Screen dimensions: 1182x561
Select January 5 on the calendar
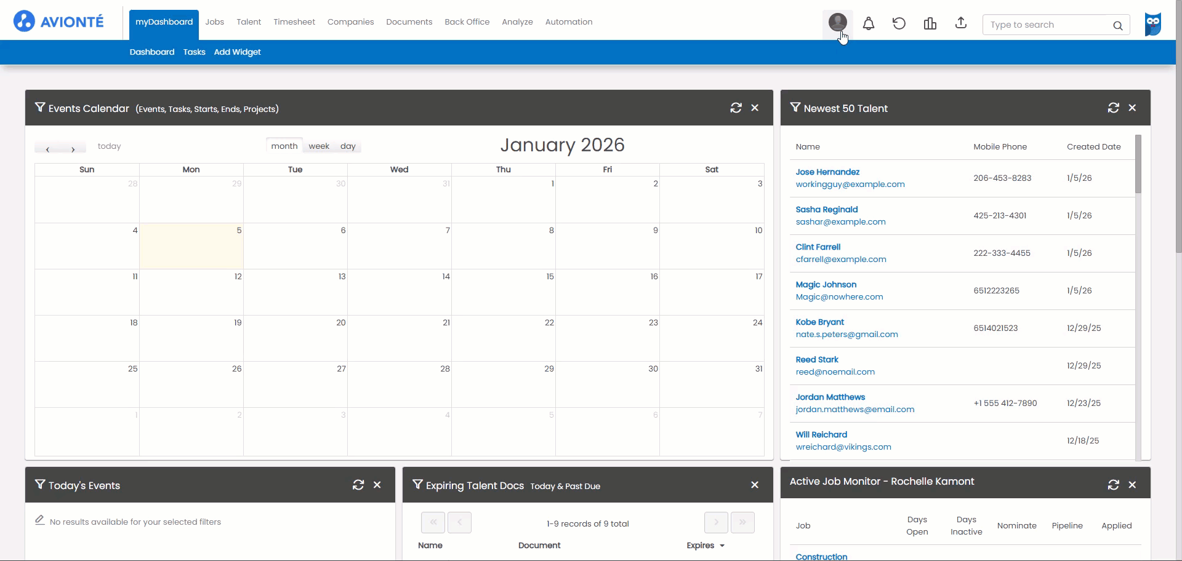(191, 246)
